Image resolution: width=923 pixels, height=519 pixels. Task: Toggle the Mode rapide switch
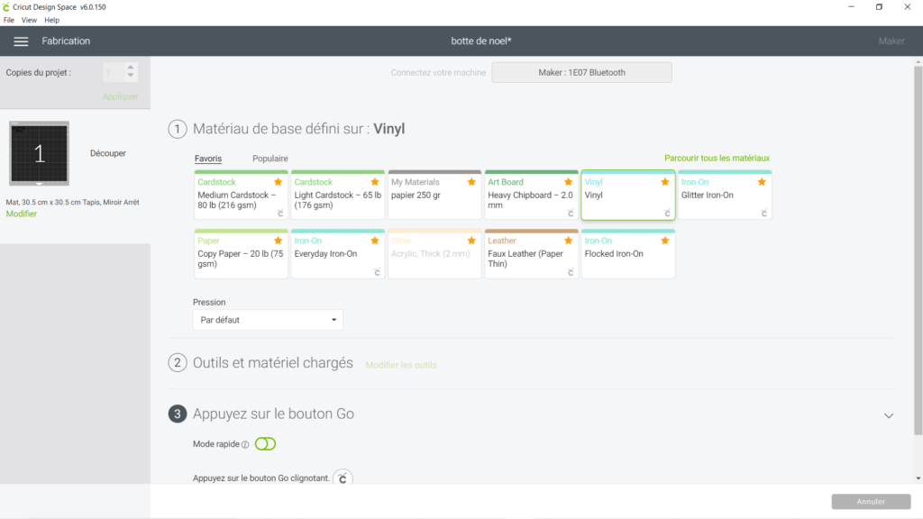266,443
